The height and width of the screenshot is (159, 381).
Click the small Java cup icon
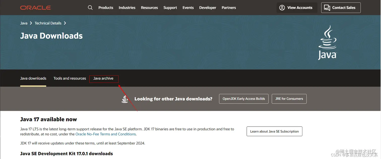click(125, 99)
